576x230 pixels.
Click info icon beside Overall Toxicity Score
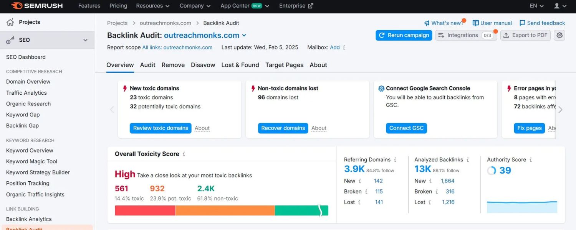pyautogui.click(x=184, y=154)
